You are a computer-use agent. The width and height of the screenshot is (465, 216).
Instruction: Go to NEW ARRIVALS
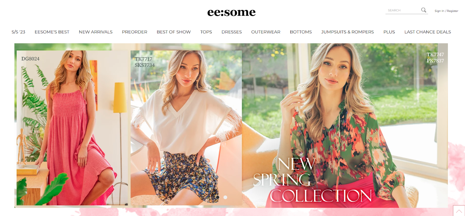click(x=96, y=32)
